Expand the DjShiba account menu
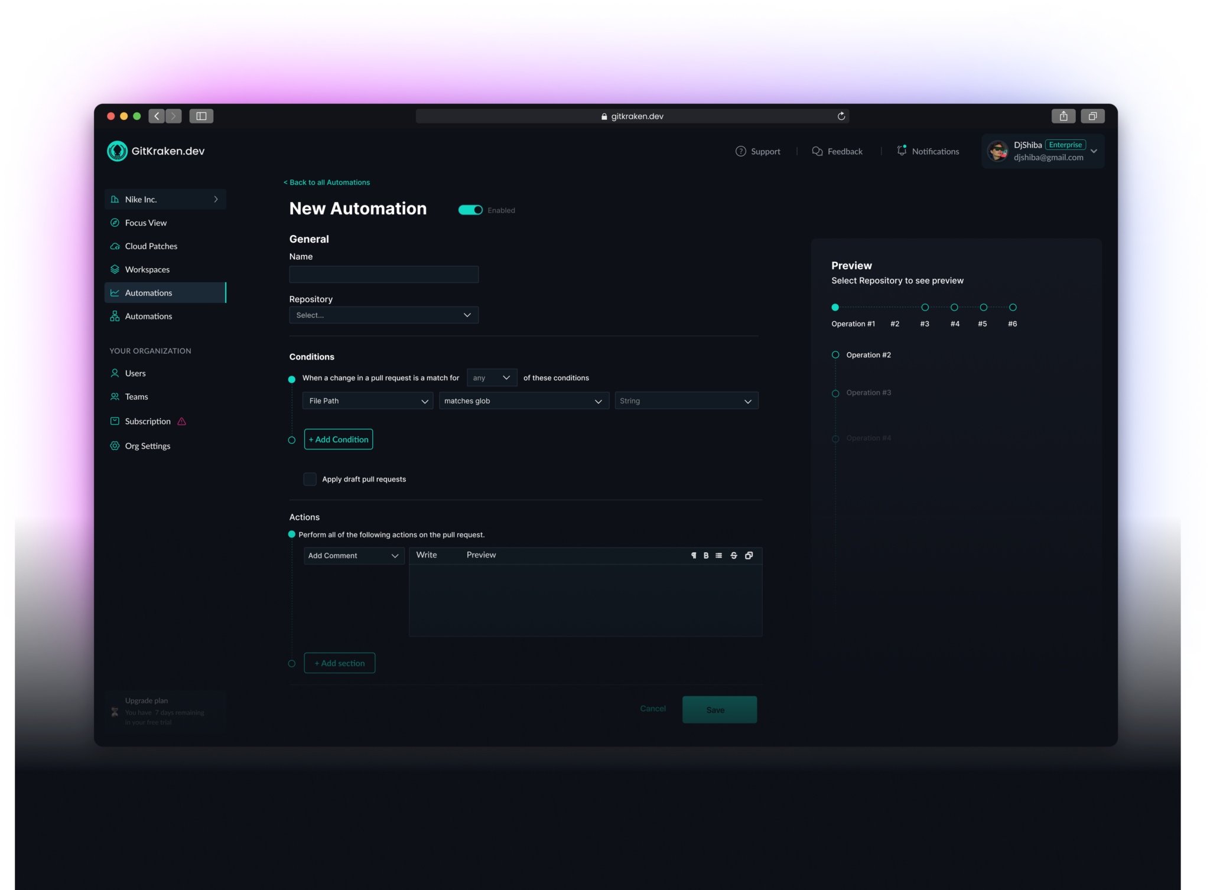 pos(1094,151)
